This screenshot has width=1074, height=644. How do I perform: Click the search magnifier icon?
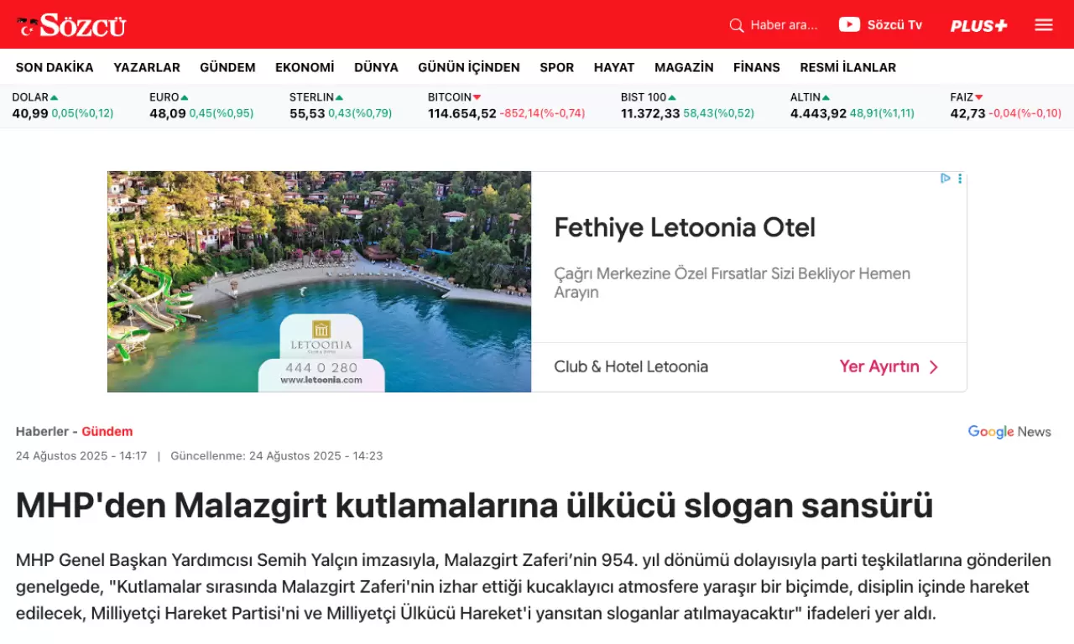pyautogui.click(x=737, y=25)
